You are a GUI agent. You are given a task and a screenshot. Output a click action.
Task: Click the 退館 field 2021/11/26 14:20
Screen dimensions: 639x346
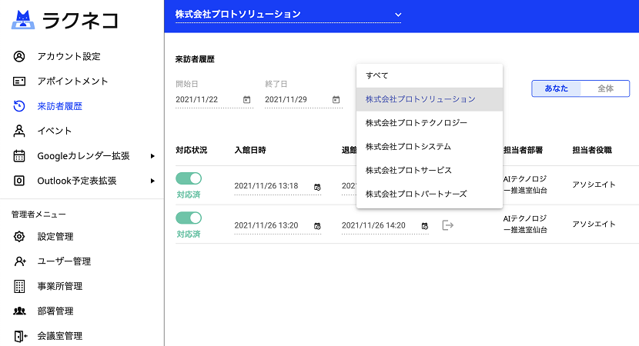click(385, 226)
